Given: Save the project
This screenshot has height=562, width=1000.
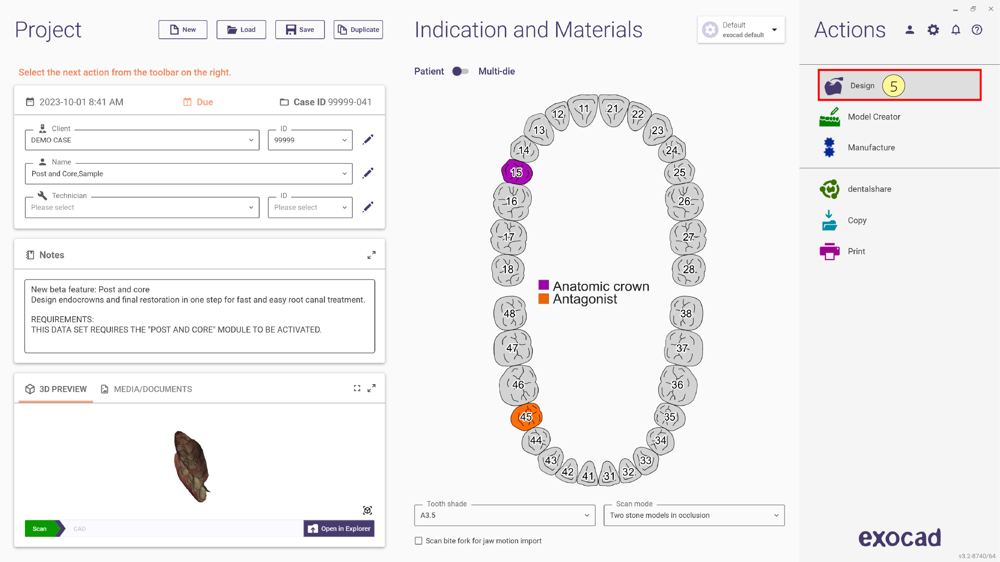Looking at the screenshot, I should pyautogui.click(x=300, y=30).
